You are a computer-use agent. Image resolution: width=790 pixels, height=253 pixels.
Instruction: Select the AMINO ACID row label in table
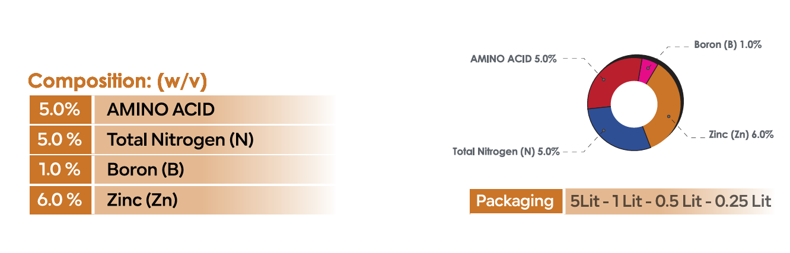(161, 110)
